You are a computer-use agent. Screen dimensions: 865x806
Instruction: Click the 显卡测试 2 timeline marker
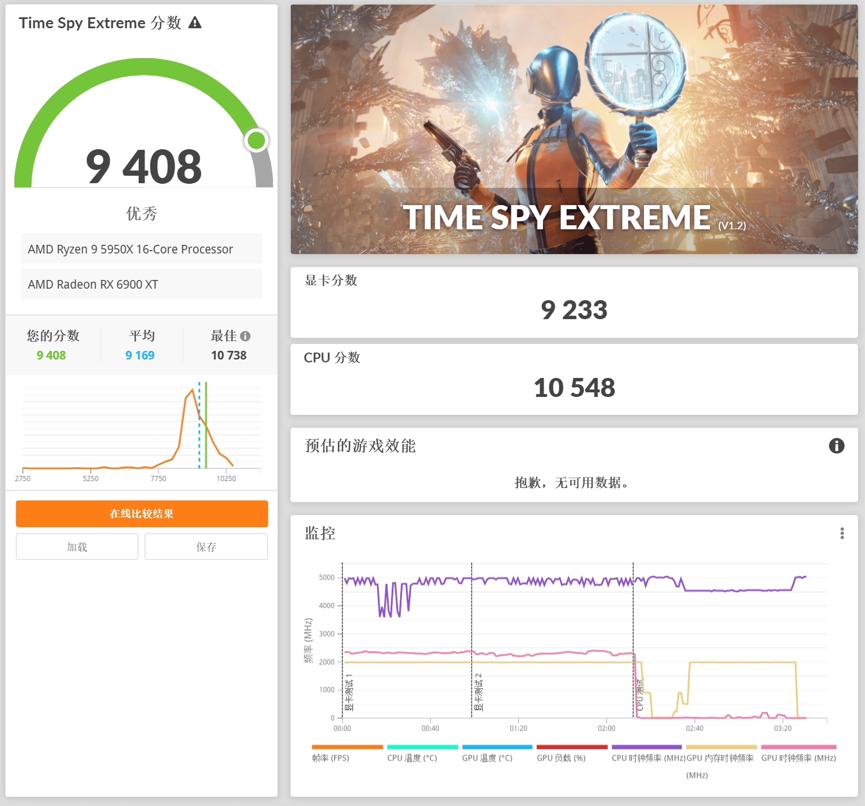tap(478, 692)
